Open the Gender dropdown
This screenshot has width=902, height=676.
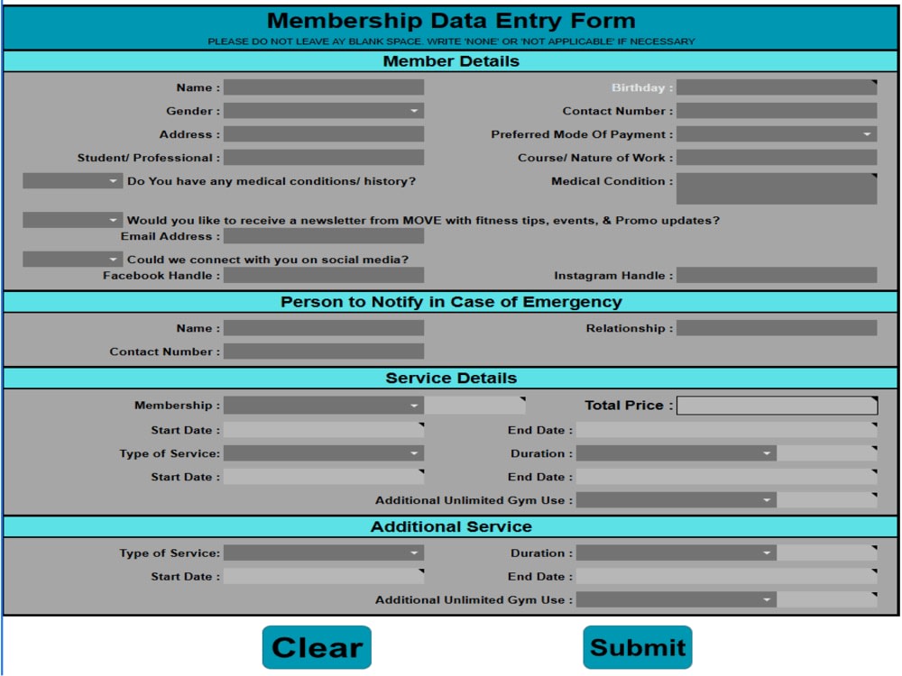point(324,110)
